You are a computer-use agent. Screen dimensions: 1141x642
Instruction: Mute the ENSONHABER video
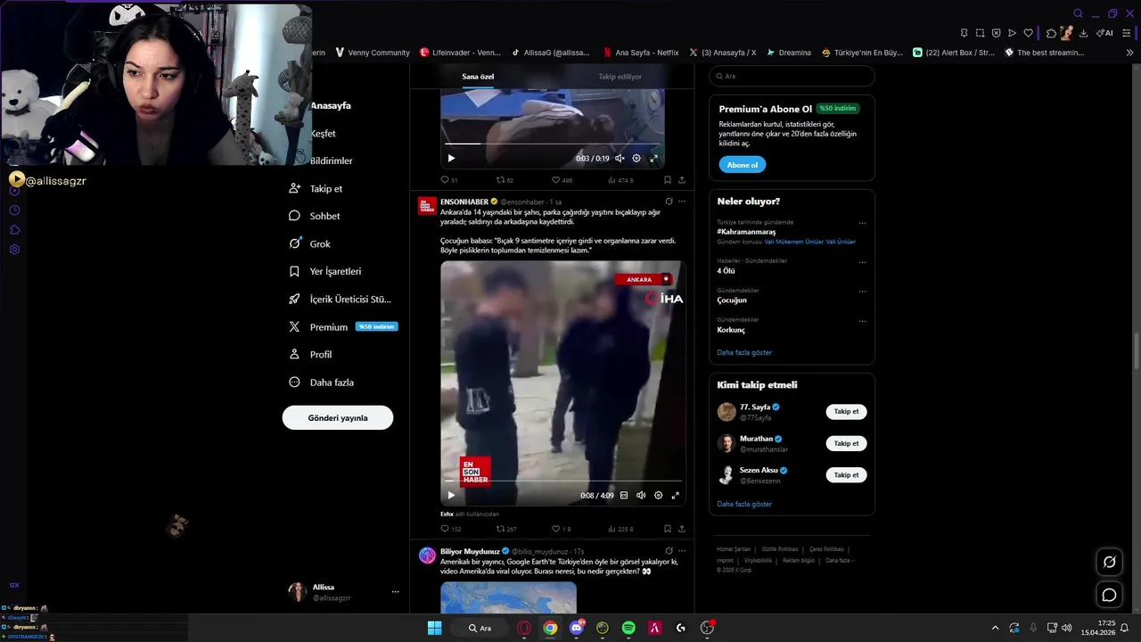tap(641, 495)
